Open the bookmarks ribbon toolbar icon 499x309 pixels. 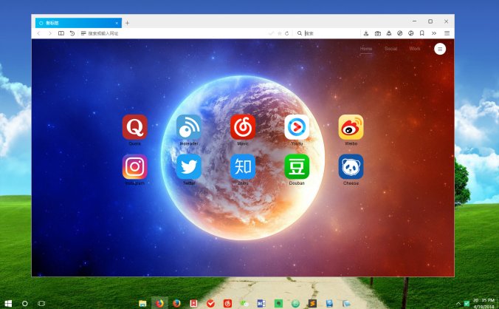coord(422,33)
